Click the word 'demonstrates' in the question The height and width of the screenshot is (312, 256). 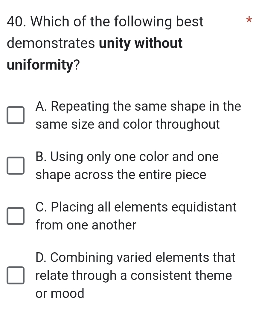pos(51,43)
